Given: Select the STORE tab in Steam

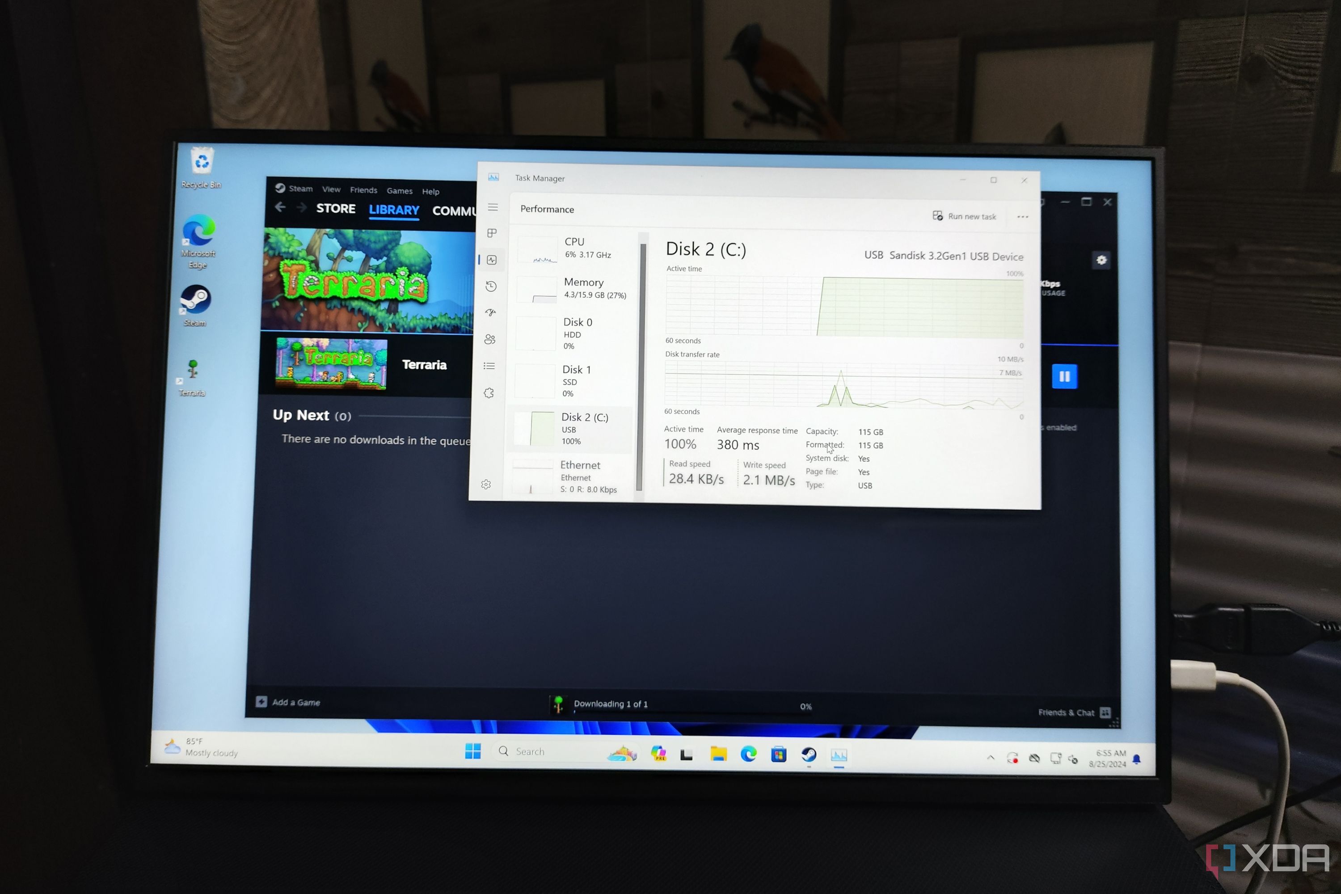Looking at the screenshot, I should pyautogui.click(x=336, y=210).
